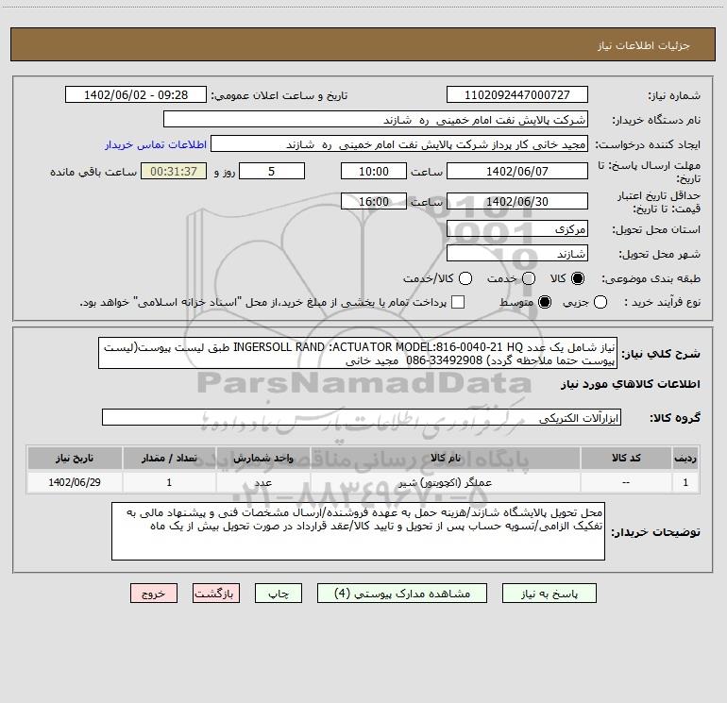Click the بازگشت back button
Image resolution: width=727 pixels, height=703 pixels.
[x=216, y=594]
